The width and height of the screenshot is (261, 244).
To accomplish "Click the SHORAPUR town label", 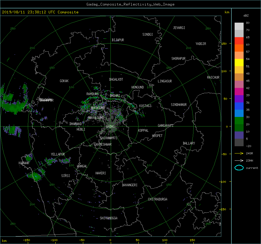I will tap(178, 59).
